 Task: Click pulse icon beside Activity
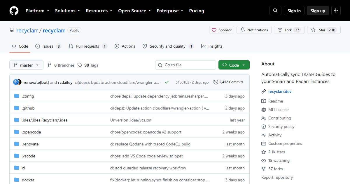pyautogui.click(x=264, y=135)
